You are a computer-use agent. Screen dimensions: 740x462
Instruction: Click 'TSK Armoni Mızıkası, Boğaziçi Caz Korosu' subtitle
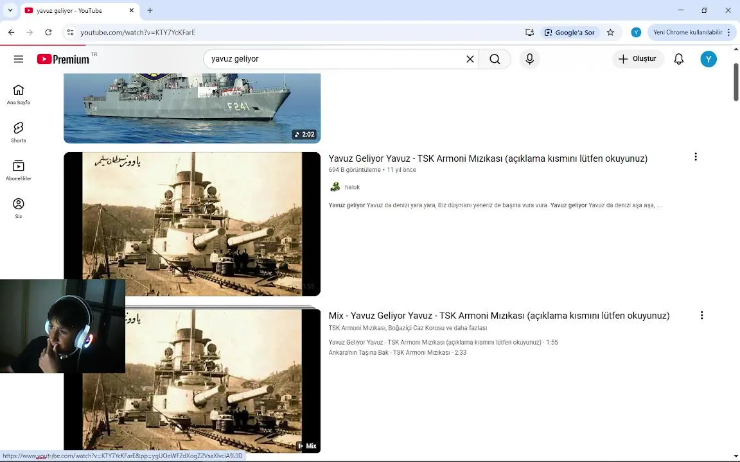[408, 328]
